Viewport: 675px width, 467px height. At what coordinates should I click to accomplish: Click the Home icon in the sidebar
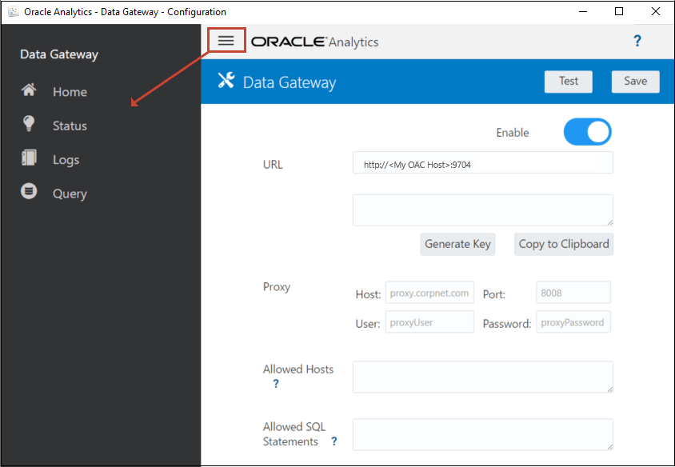pyautogui.click(x=30, y=91)
